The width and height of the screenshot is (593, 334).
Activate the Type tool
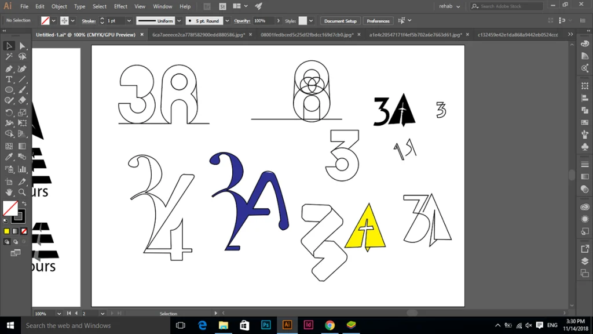click(x=9, y=79)
